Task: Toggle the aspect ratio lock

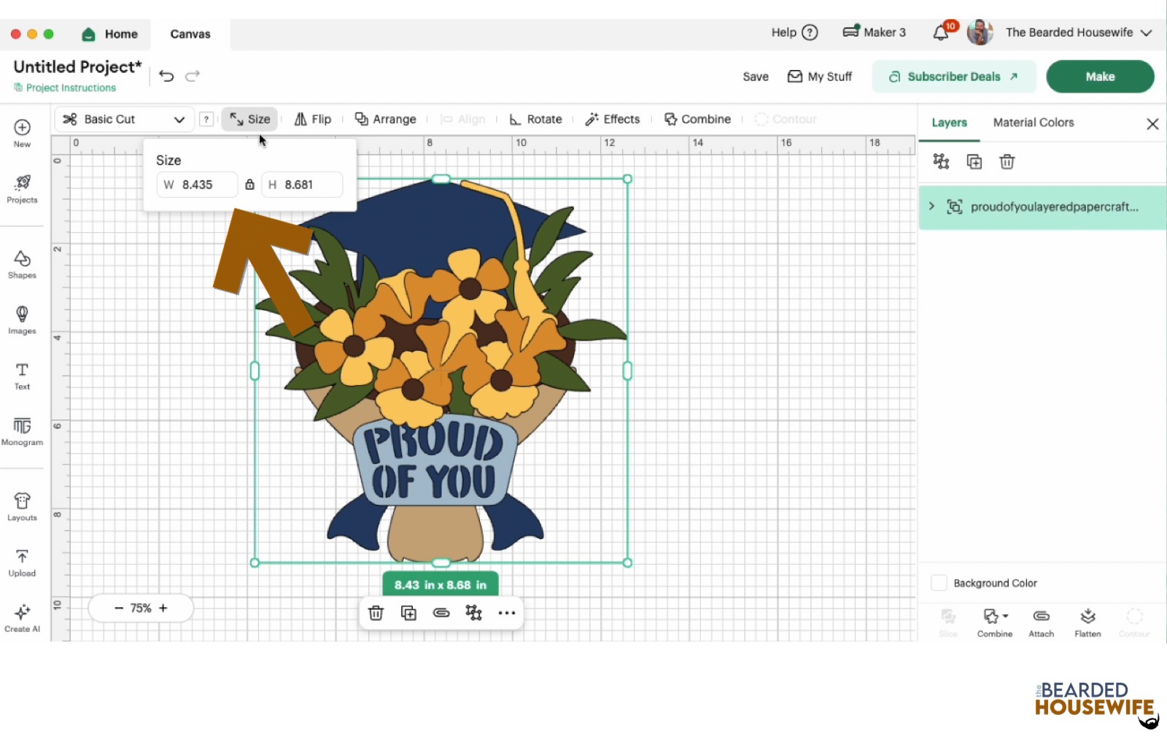Action: 249,185
